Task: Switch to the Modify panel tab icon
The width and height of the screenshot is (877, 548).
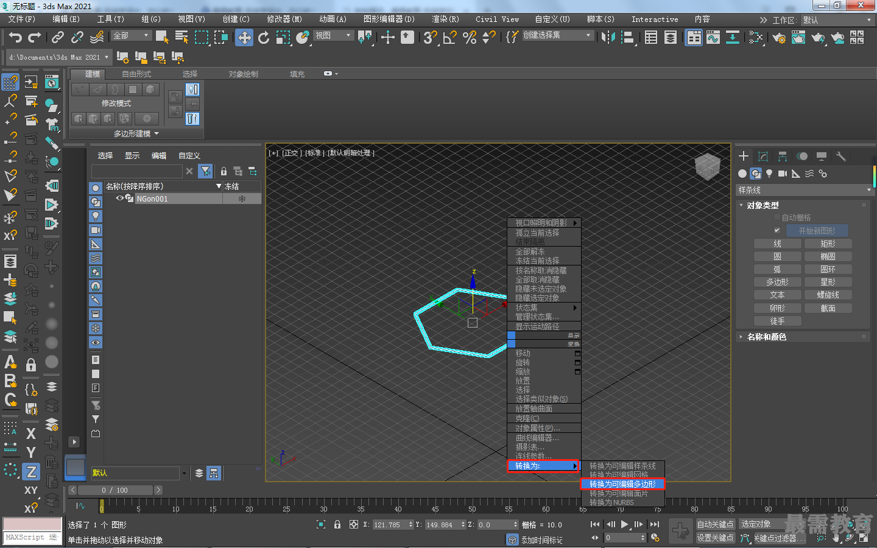Action: [763, 156]
